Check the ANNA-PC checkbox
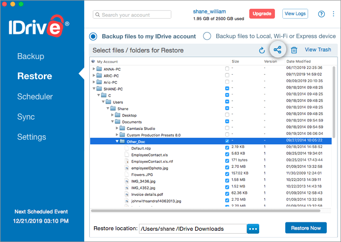 point(227,68)
